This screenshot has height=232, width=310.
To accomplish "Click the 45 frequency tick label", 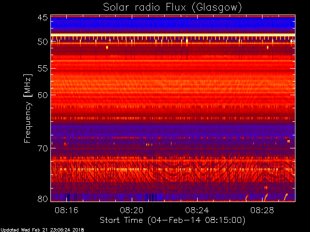I will click(x=43, y=17).
